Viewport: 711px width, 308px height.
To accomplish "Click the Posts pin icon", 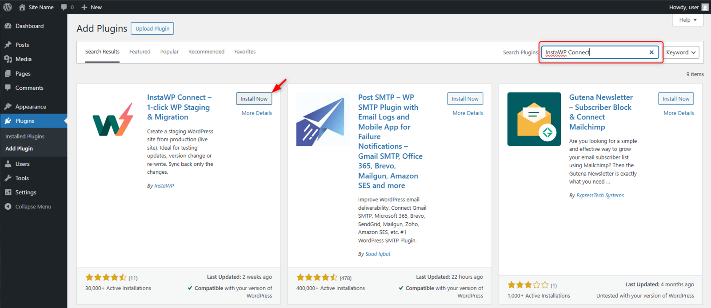I will click(8, 45).
